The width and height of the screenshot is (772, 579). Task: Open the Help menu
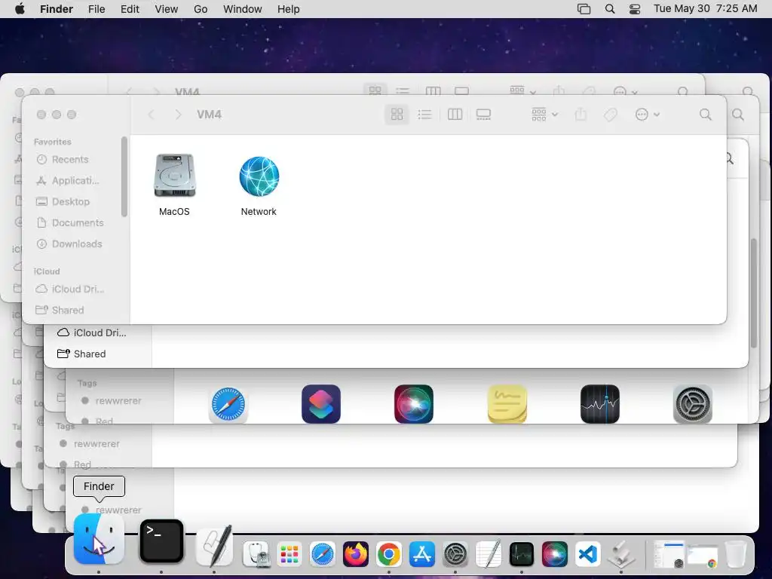(289, 9)
